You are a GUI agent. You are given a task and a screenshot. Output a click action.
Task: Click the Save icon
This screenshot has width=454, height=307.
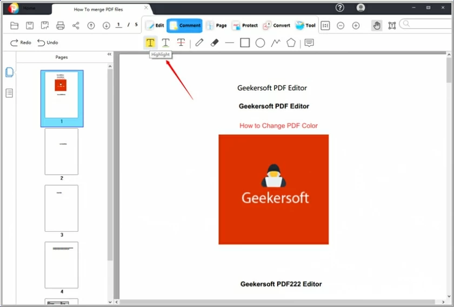click(30, 25)
